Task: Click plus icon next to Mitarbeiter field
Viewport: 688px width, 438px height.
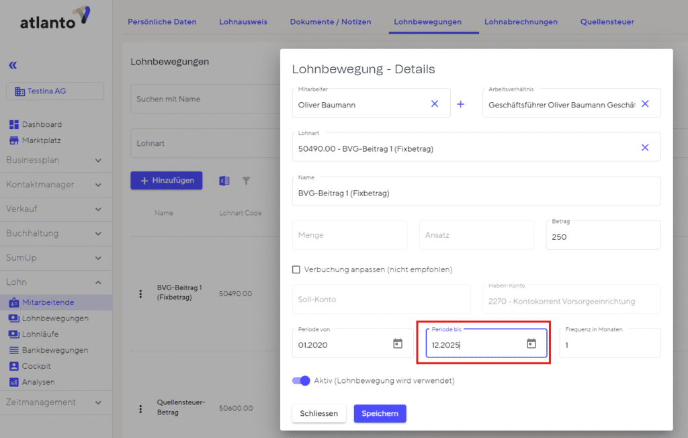Action: [461, 104]
